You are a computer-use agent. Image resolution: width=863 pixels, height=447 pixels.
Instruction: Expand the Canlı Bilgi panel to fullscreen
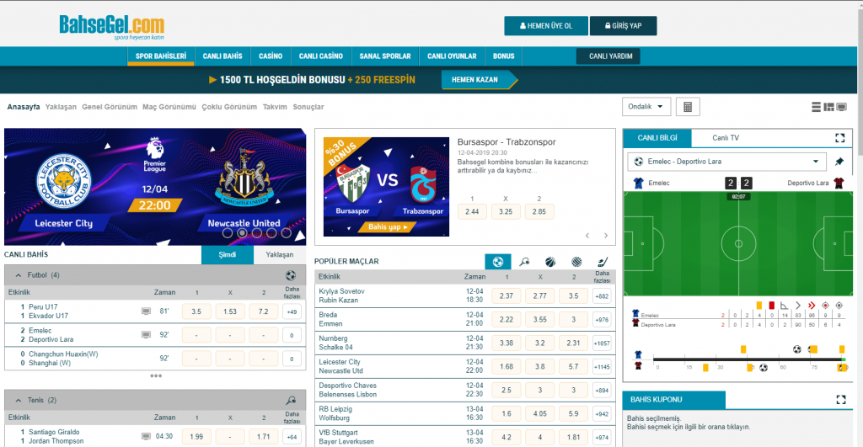tap(839, 138)
